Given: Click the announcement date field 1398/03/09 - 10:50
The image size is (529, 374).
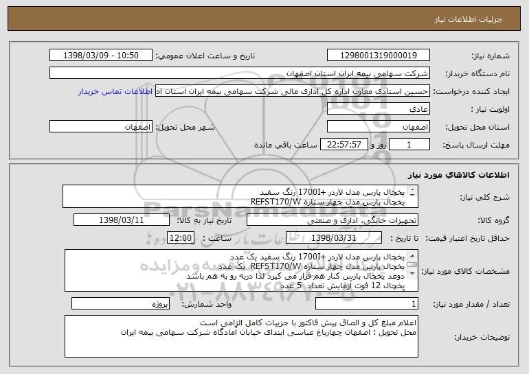Looking at the screenshot, I should (x=101, y=56).
